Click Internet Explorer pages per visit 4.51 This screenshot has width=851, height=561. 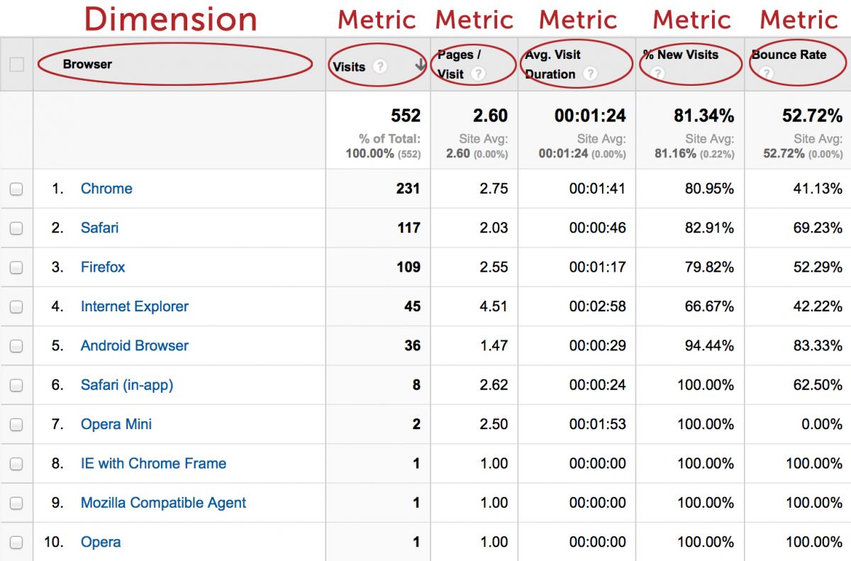point(494,306)
